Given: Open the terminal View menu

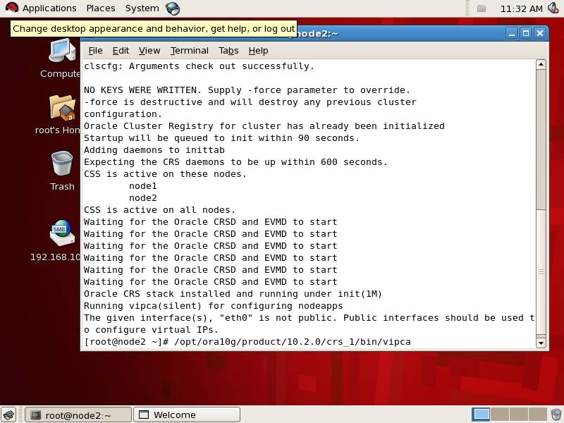Looking at the screenshot, I should [149, 51].
